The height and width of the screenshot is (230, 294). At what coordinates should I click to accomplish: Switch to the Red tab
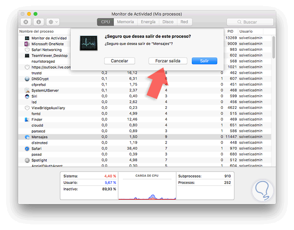point(184,22)
